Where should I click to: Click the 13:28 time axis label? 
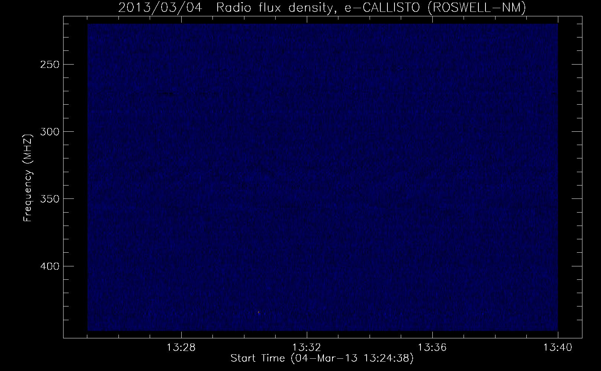coord(181,348)
